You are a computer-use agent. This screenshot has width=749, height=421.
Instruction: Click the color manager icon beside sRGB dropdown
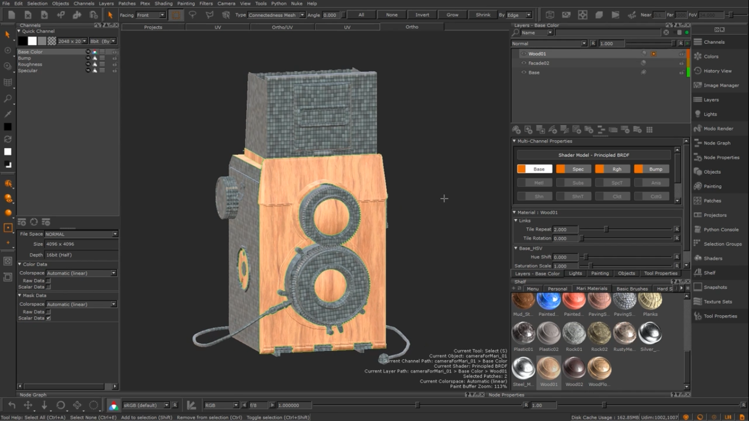click(114, 406)
